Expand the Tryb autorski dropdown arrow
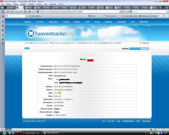The height and width of the screenshot is (135, 169). [120, 16]
